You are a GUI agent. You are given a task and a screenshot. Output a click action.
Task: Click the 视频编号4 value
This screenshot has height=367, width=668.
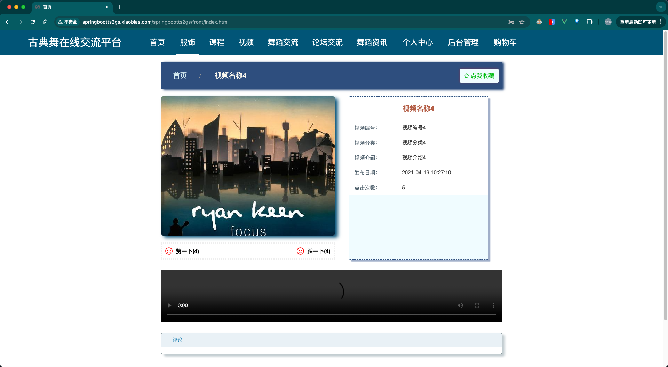414,128
